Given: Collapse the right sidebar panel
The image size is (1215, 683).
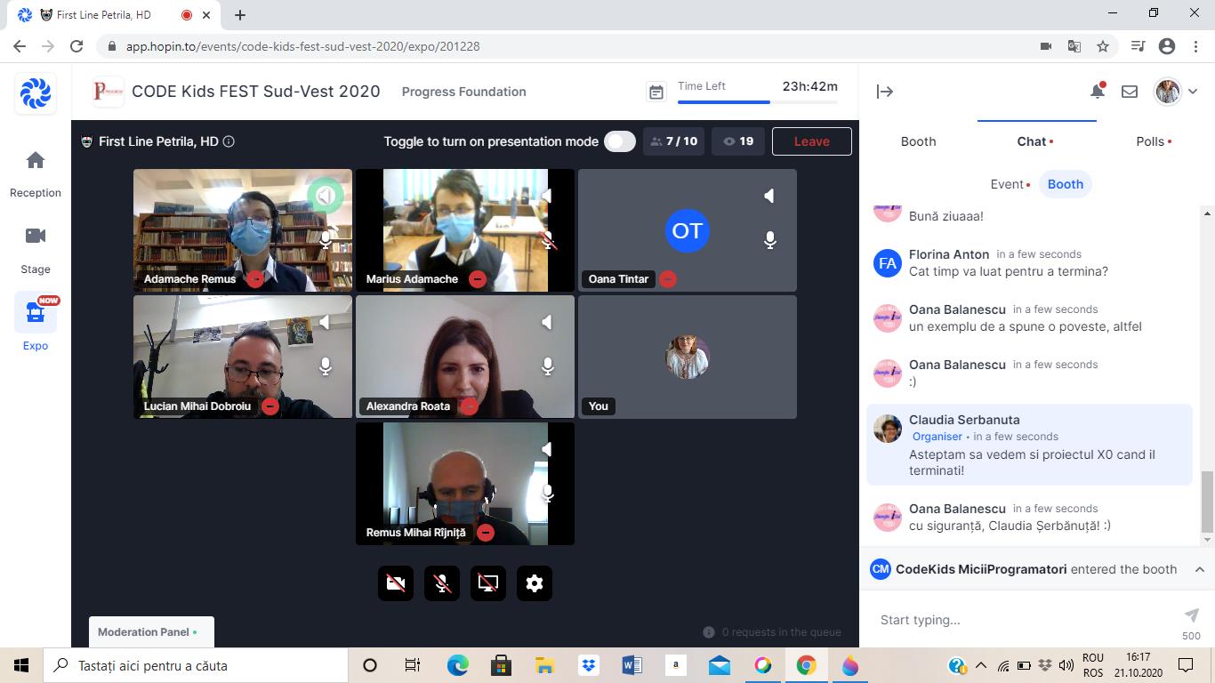Looking at the screenshot, I should click(884, 92).
